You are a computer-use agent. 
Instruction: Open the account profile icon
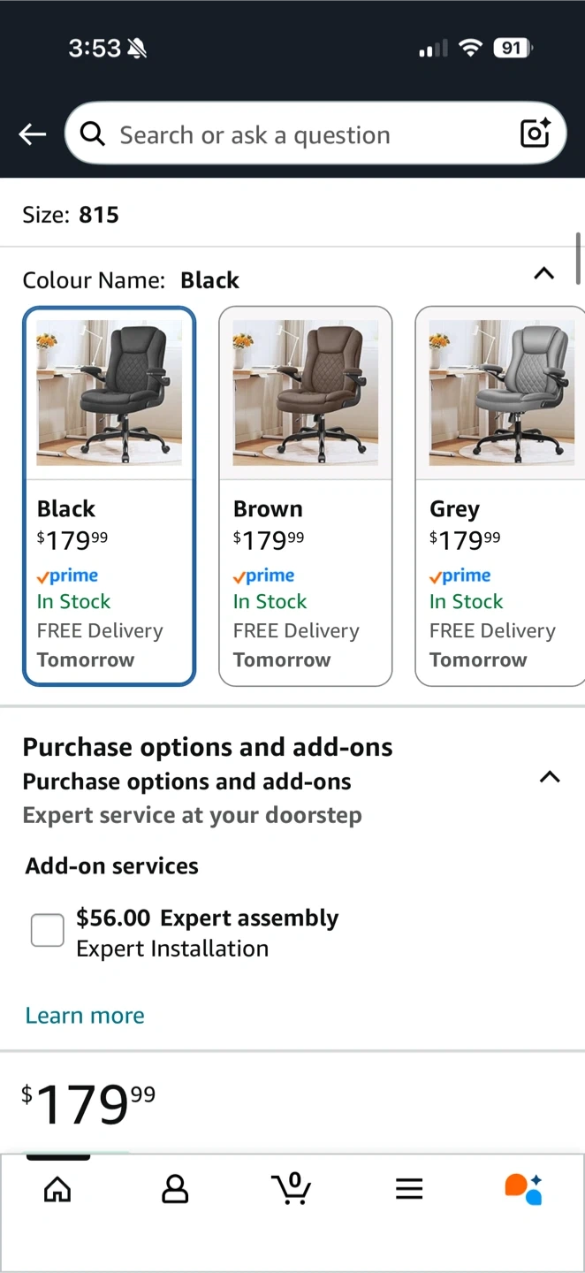tap(175, 1189)
